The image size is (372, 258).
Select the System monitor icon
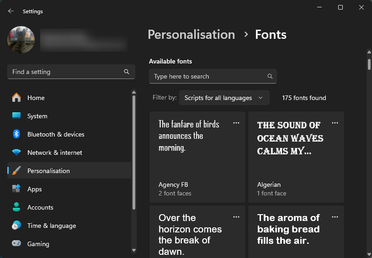pyautogui.click(x=16, y=116)
